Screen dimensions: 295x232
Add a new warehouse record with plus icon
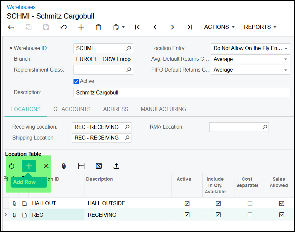pyautogui.click(x=81, y=27)
